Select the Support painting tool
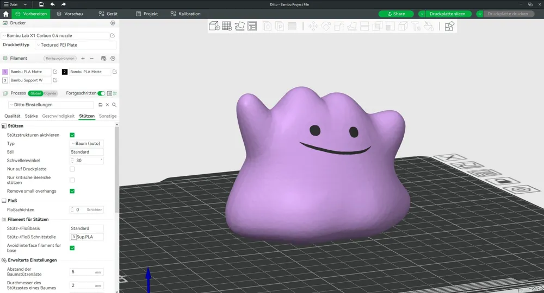This screenshot has height=293, width=544. pyautogui.click(x=390, y=26)
